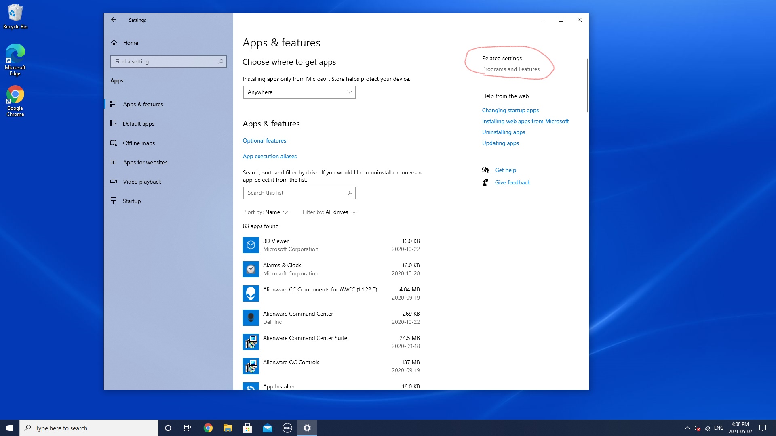
Task: Launch Chrome from the taskbar
Action: click(208, 428)
